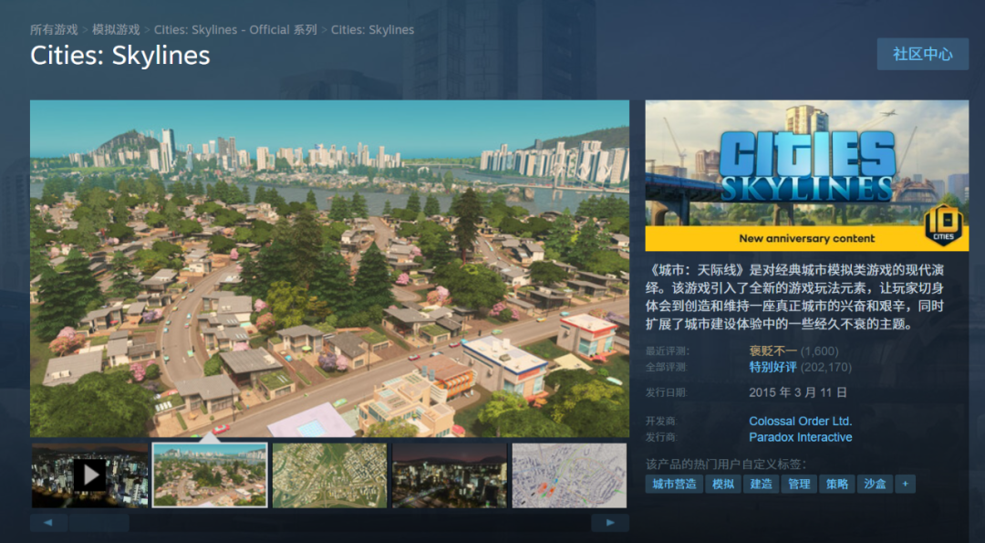Open the white district map thumbnail

click(569, 475)
